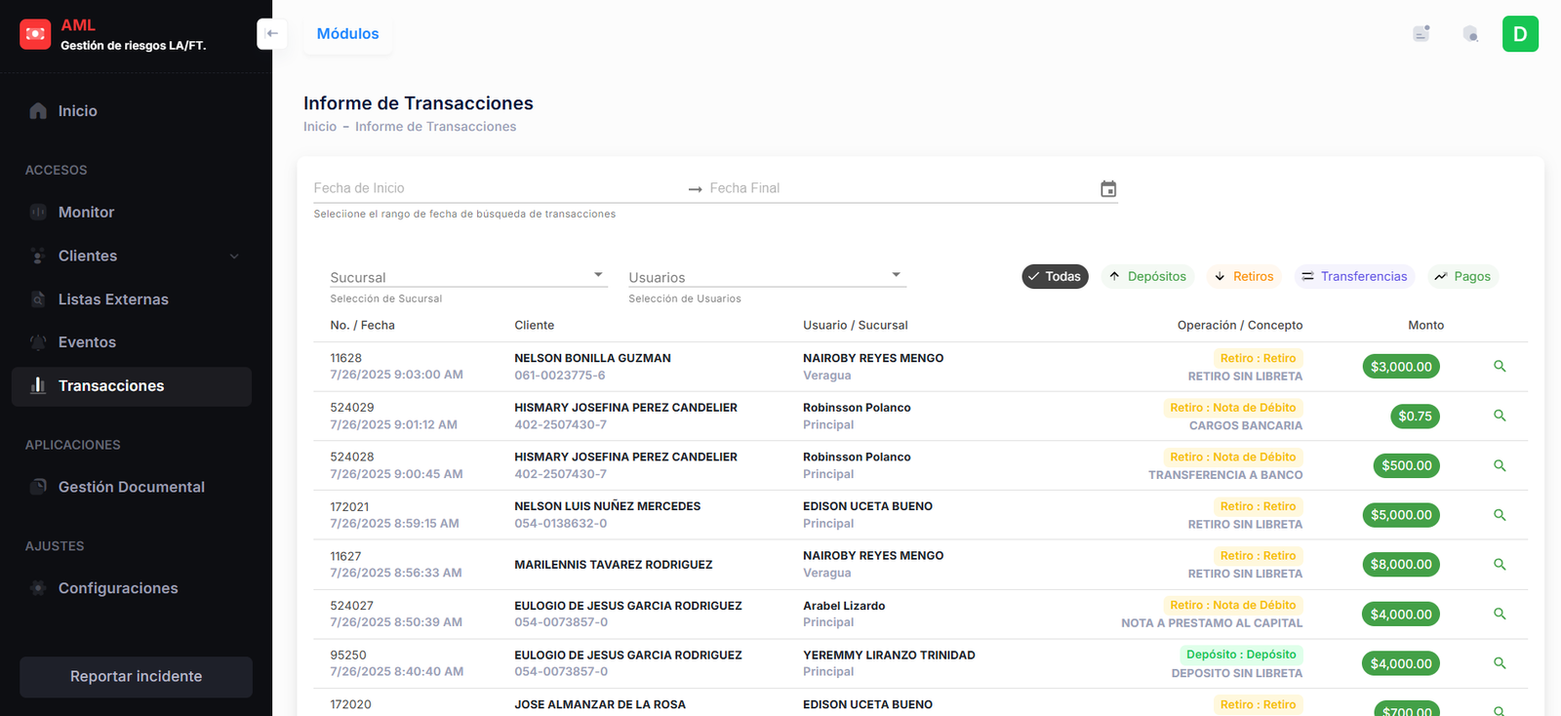
Task: Open the calendar date picker icon
Action: (1108, 188)
